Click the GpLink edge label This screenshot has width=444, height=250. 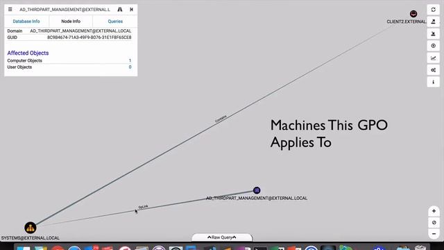click(x=144, y=207)
